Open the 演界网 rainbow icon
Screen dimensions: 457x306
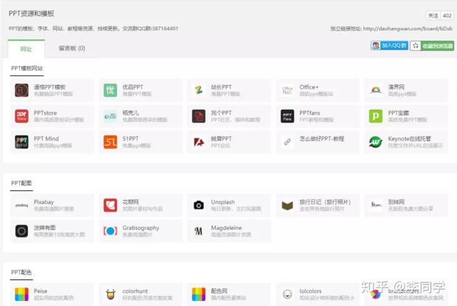coord(376,90)
